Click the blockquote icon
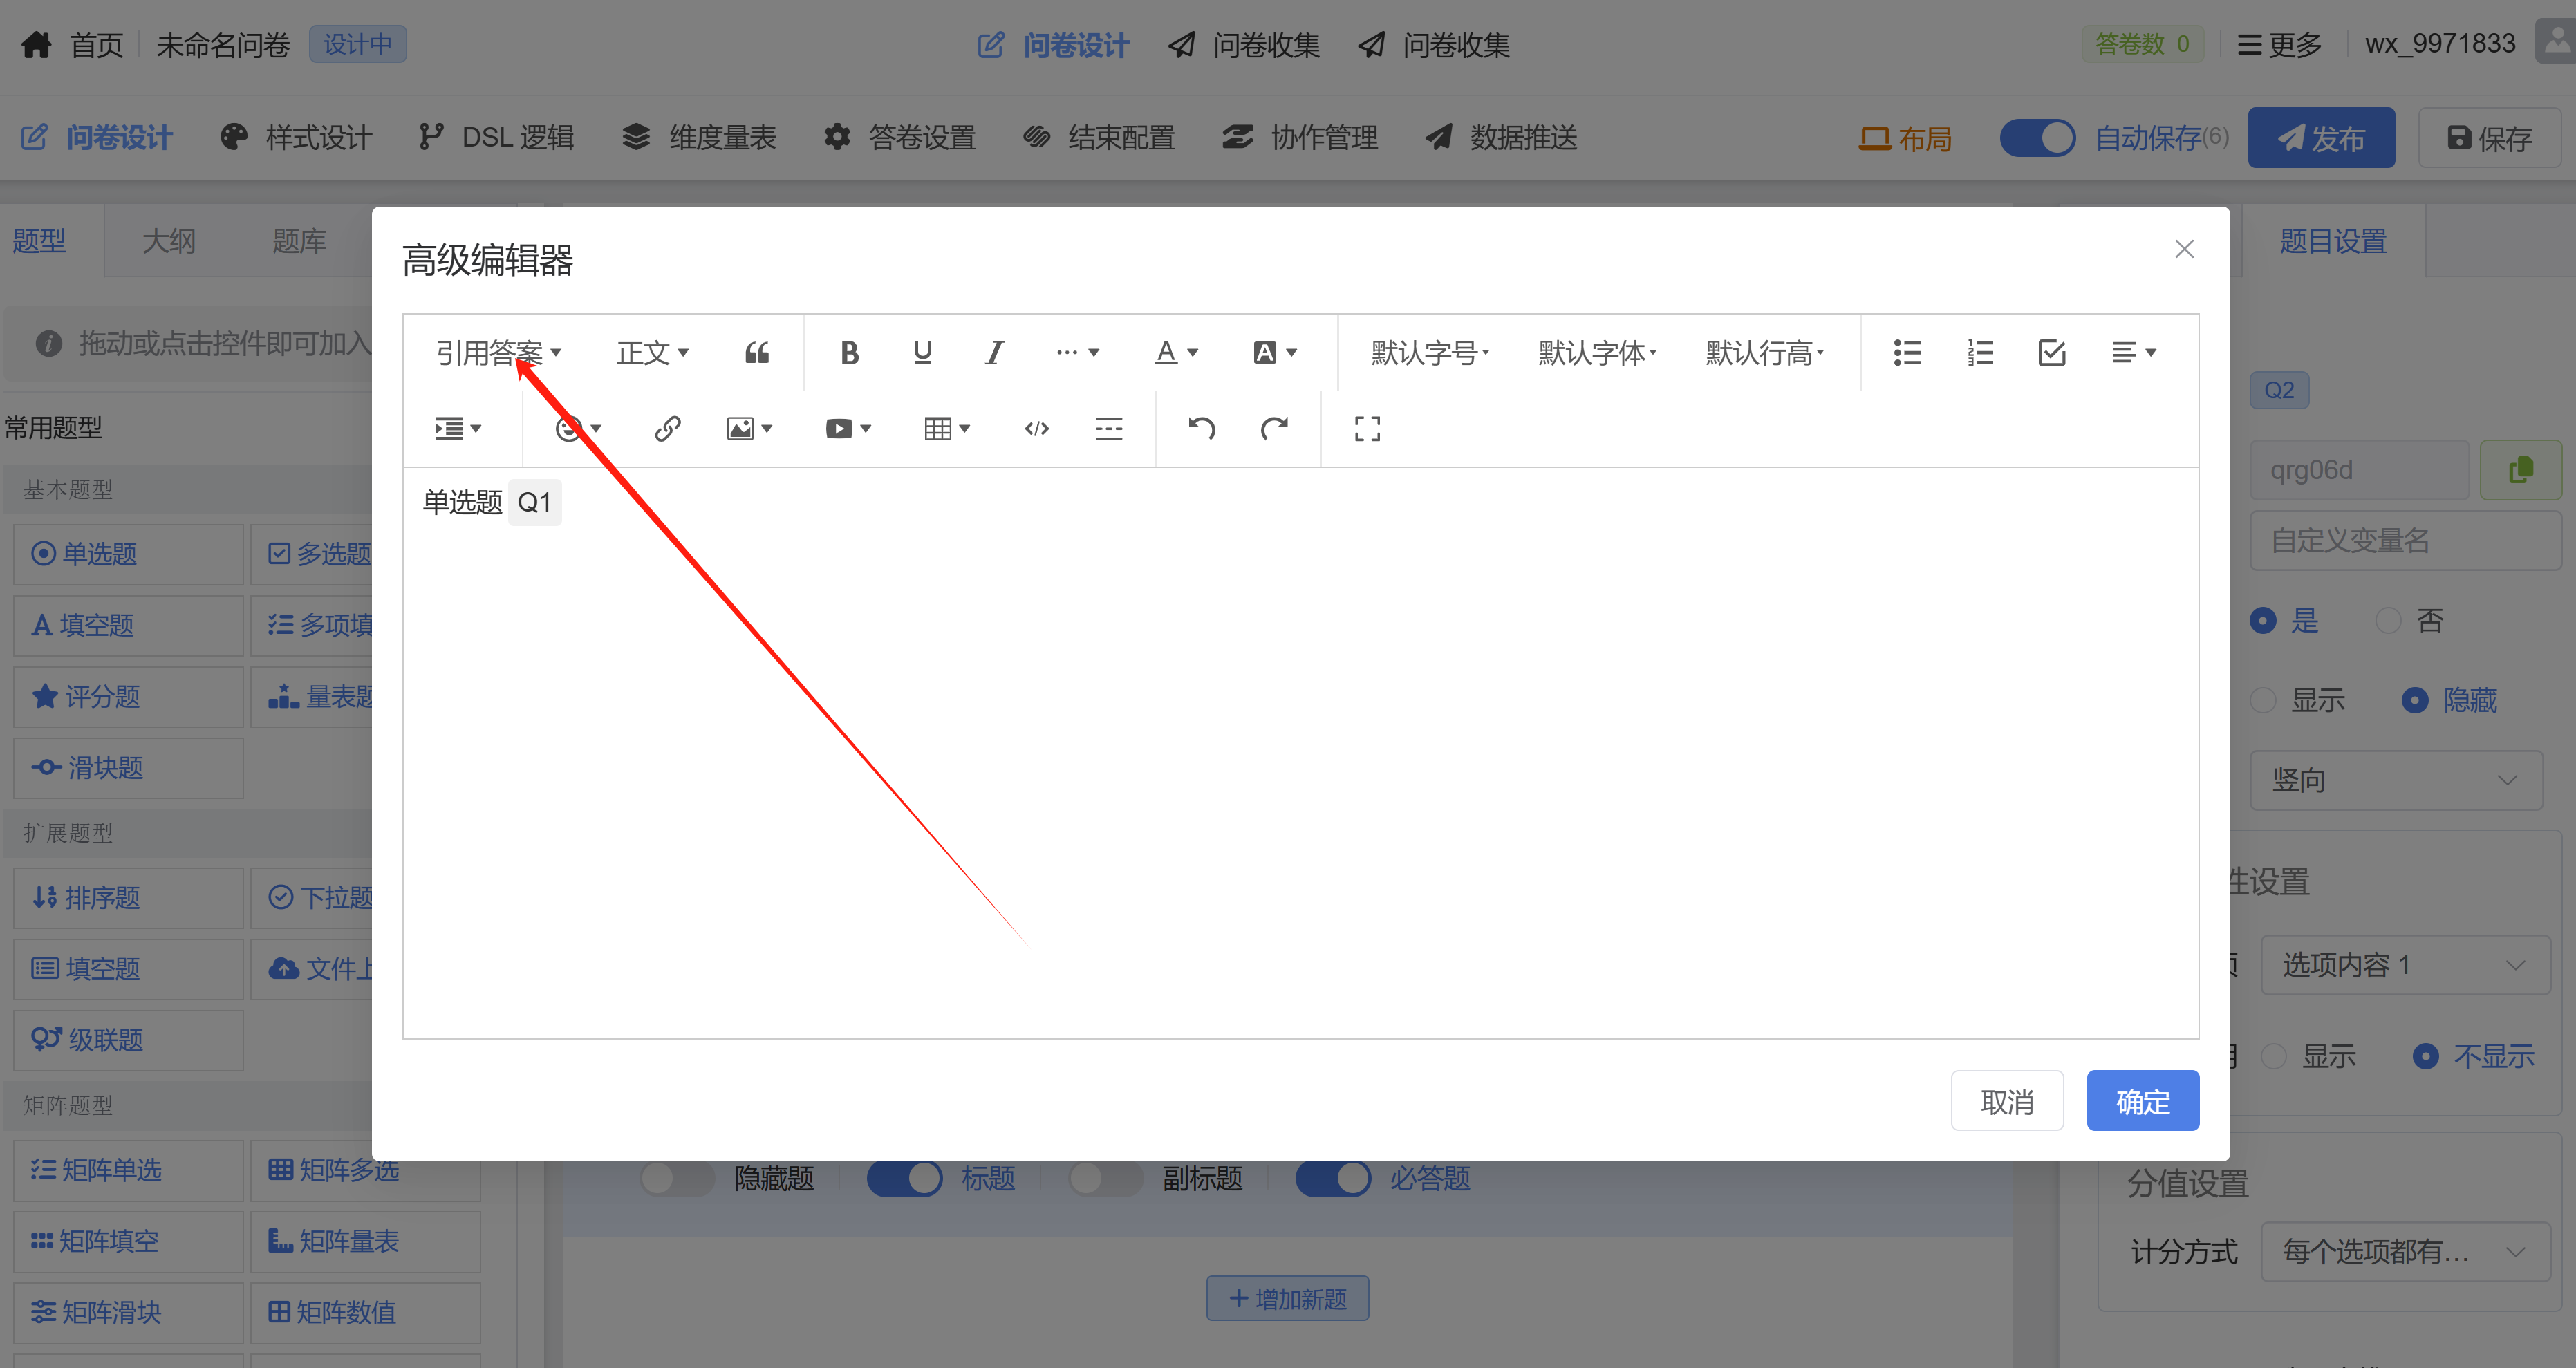 757,353
